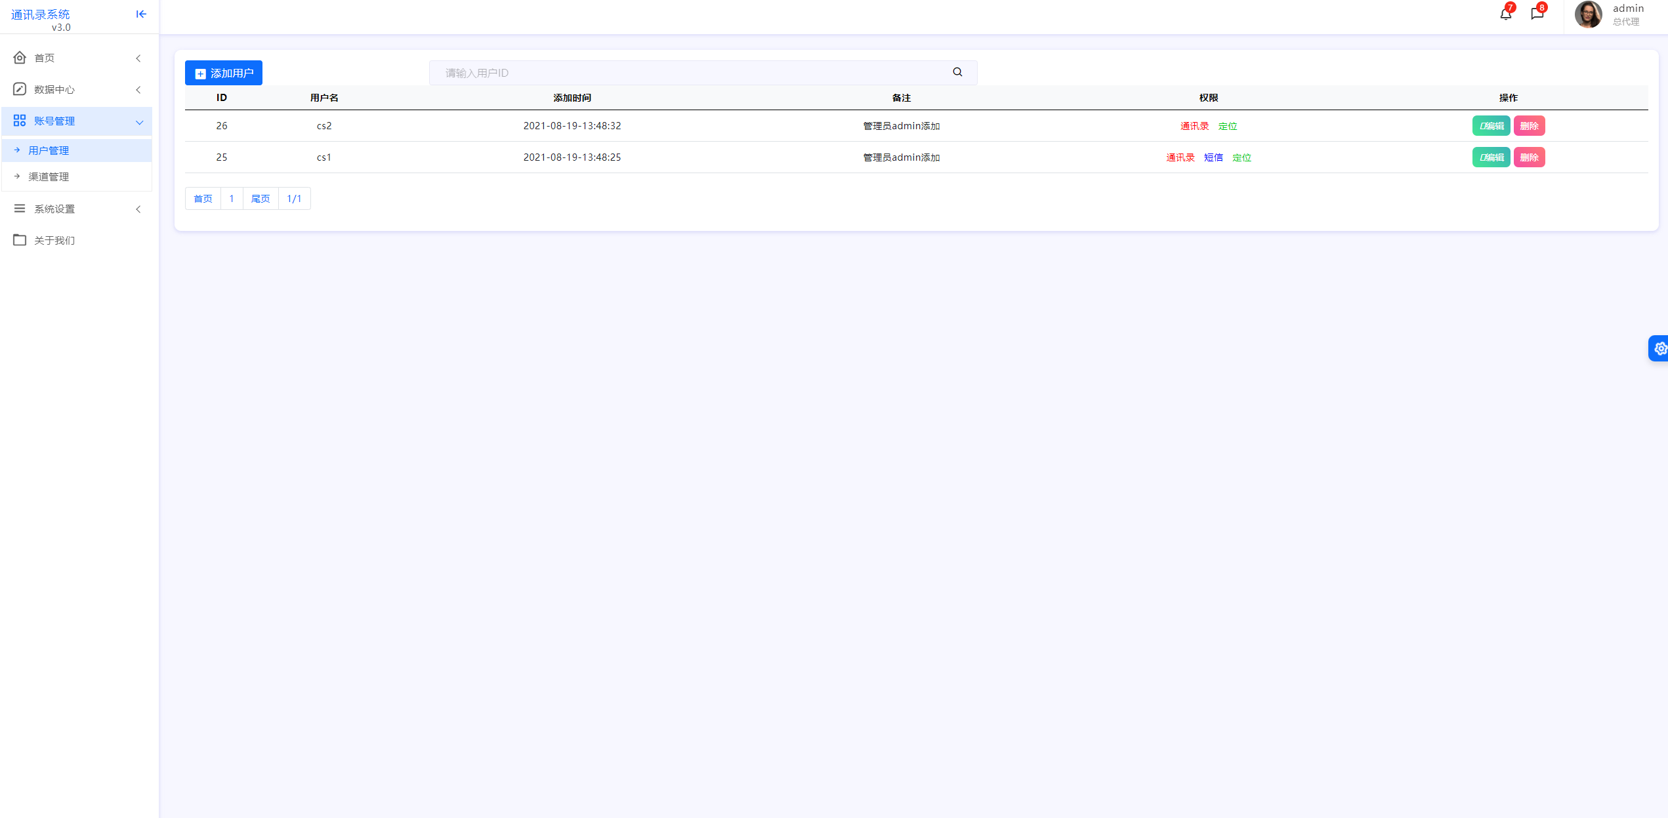The width and height of the screenshot is (1668, 818).
Task: Expand the 首页 menu chevron
Action: (138, 58)
